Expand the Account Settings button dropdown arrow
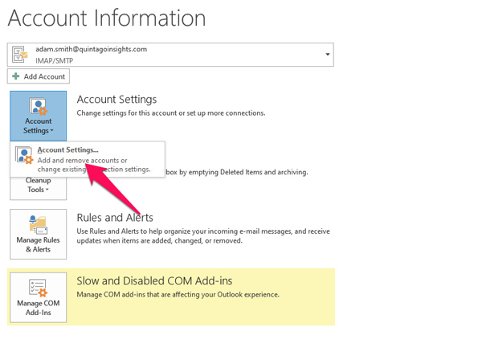This screenshot has height=356, width=482. coord(51,131)
